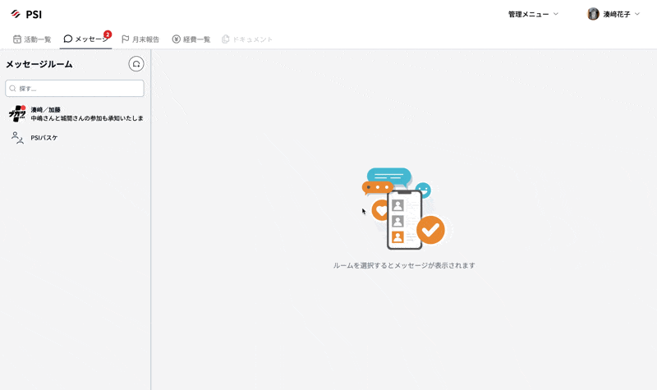
Task: Click the 湊崎花子 profile photo
Action: coord(593,14)
